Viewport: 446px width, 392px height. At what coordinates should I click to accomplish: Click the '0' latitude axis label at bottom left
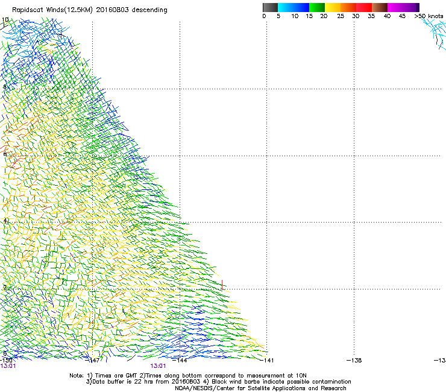click(5, 353)
